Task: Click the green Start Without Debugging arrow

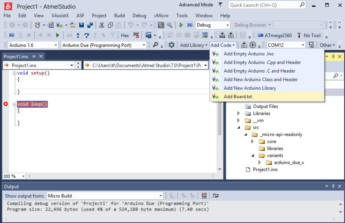Action: (181, 25)
